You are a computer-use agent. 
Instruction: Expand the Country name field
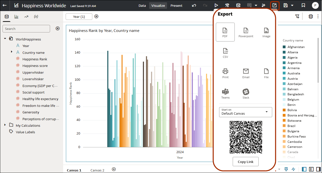click(11, 52)
